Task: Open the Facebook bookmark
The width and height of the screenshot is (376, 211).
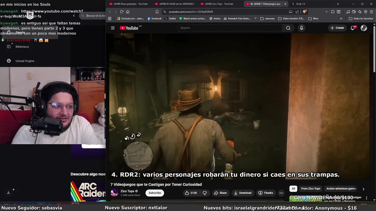Action: [x=155, y=18]
